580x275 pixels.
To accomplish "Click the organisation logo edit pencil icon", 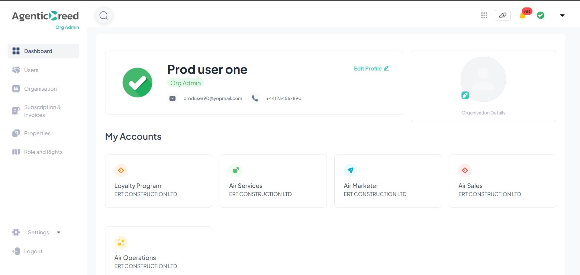I will (x=465, y=95).
